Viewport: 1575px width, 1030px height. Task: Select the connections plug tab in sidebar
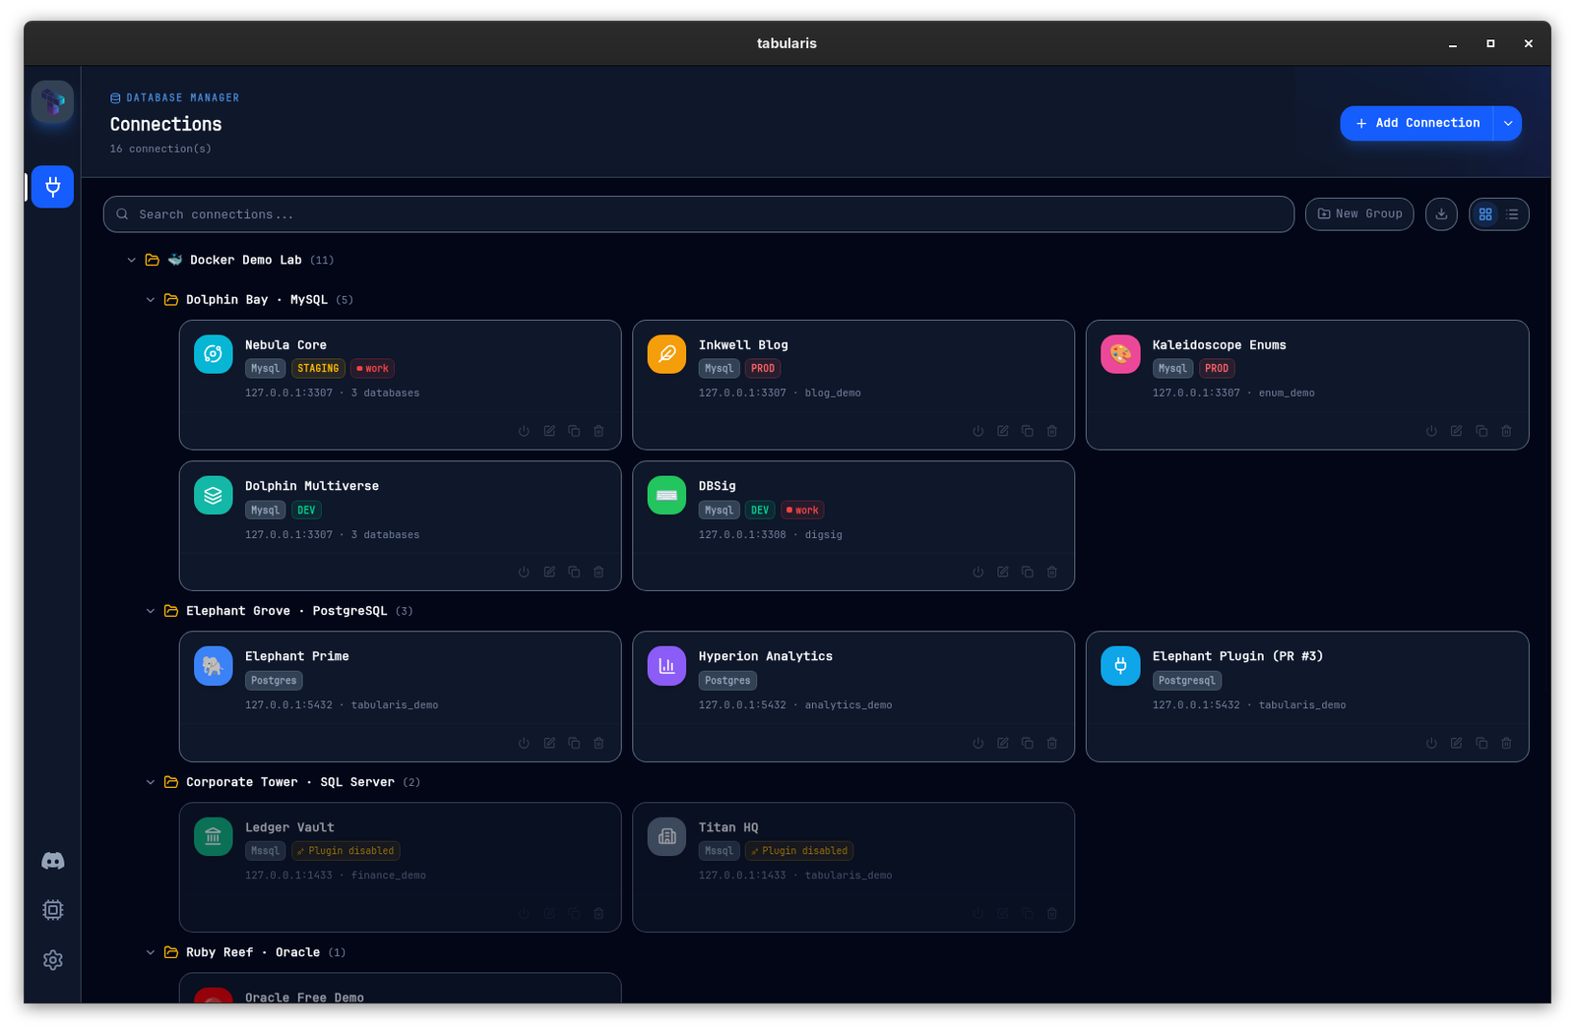coord(53,187)
